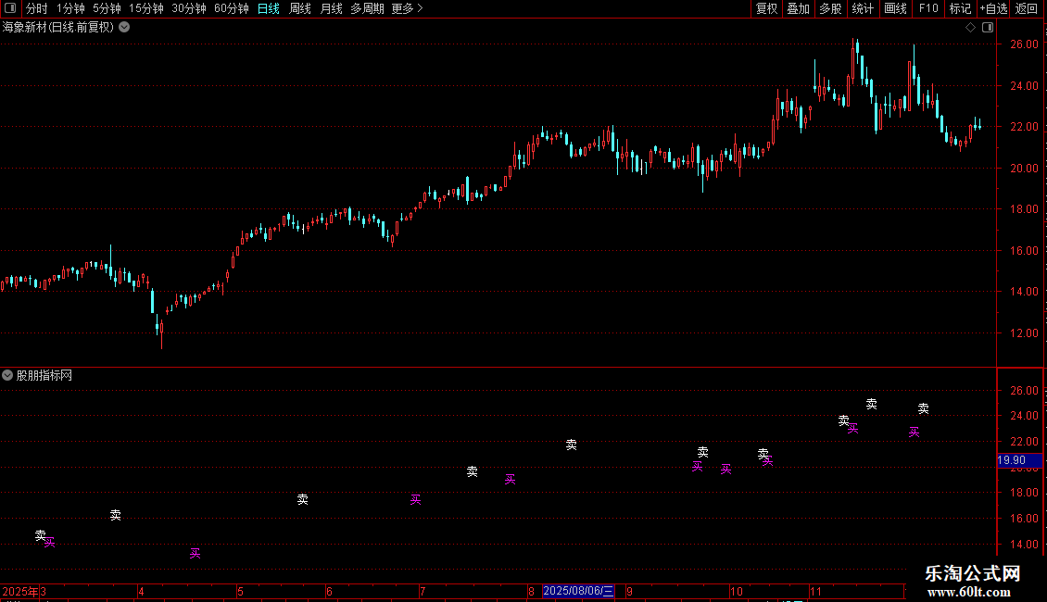
Task: Open dropdown beside 海象新材 title
Action: pyautogui.click(x=124, y=28)
